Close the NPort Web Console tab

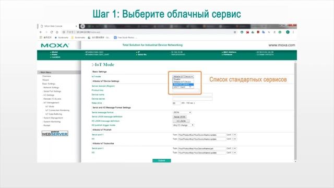point(76,26)
